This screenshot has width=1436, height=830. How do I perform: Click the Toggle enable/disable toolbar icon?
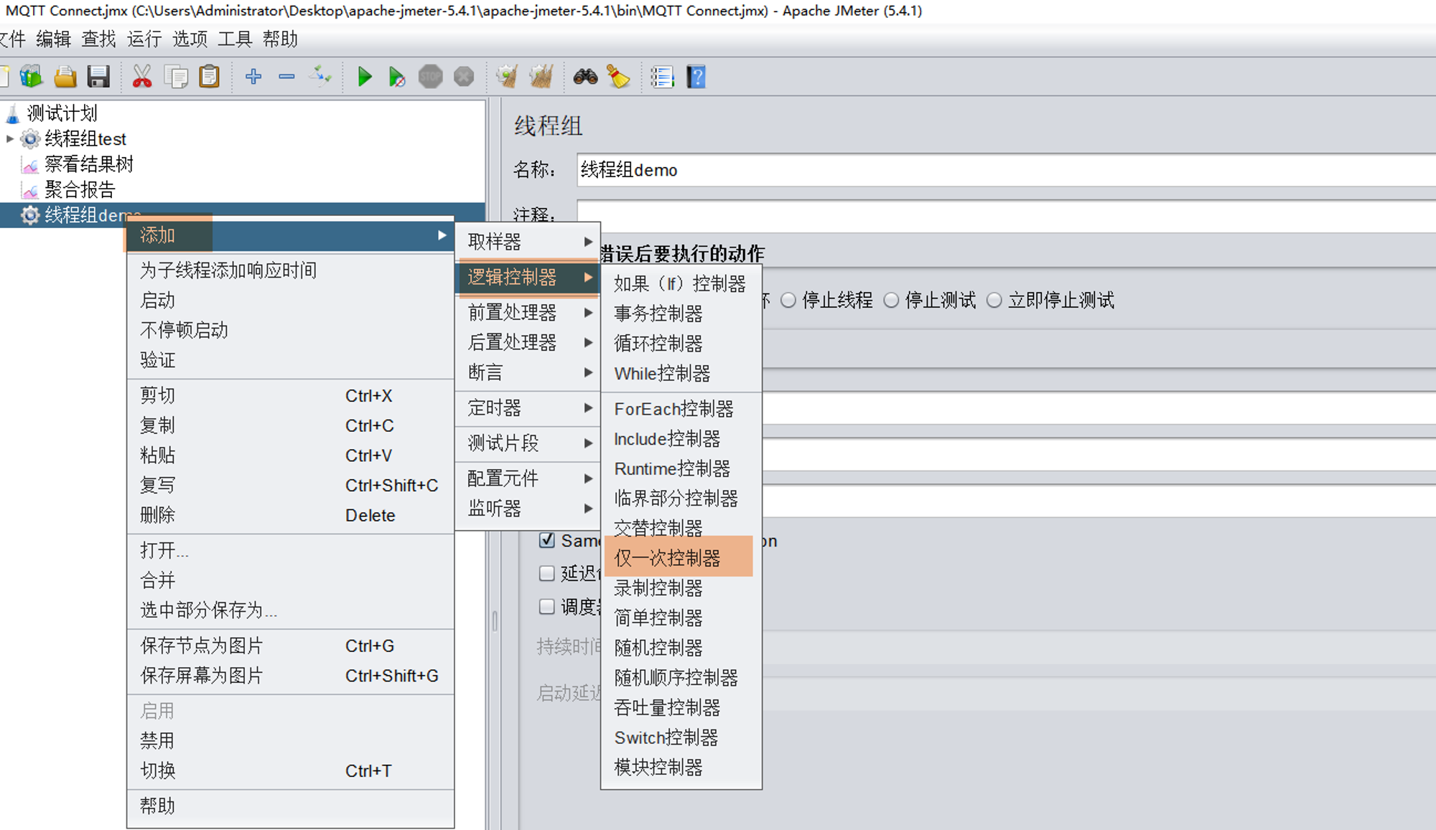pyautogui.click(x=320, y=76)
